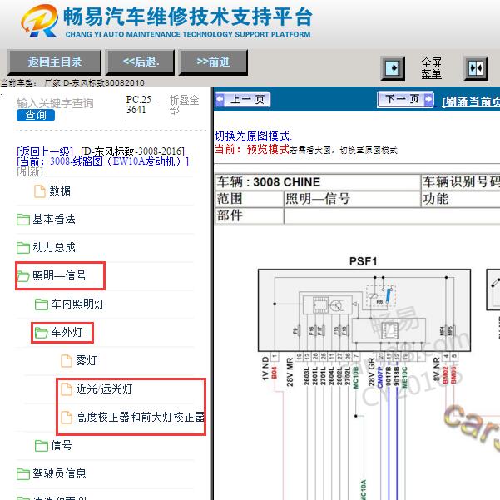The image size is (500, 500).
Task: Expand the 基本看法 folder
Action: coord(54,219)
